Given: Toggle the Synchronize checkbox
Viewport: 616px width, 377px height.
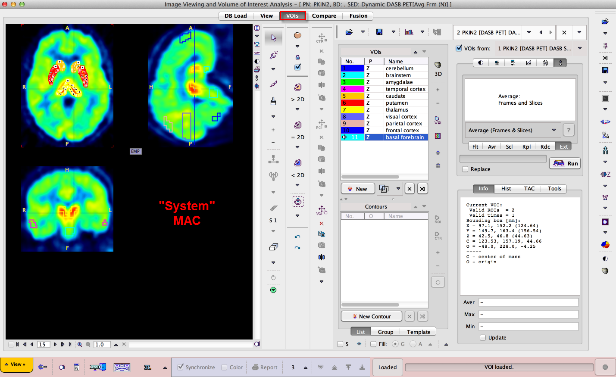Looking at the screenshot, I should coord(181,367).
